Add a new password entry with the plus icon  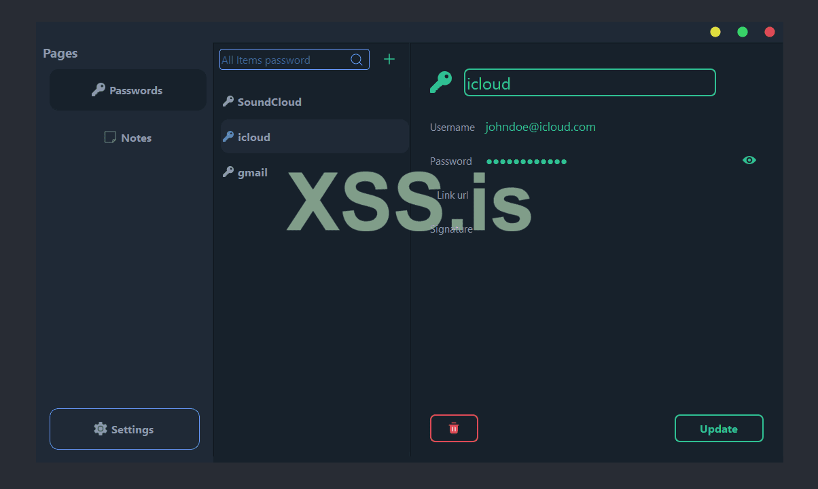(x=389, y=59)
